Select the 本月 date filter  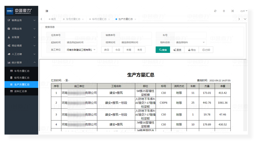click(x=139, y=50)
